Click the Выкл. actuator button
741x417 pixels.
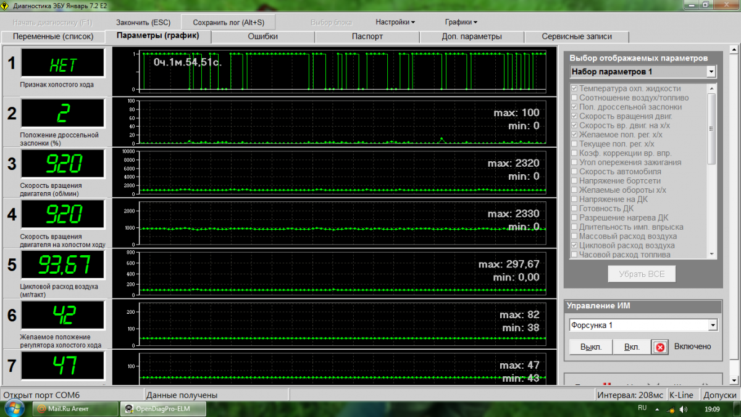590,347
